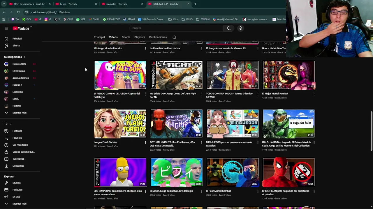This screenshot has height=209, width=373.
Task: Switch to channel Shorts tab
Action: [126, 37]
